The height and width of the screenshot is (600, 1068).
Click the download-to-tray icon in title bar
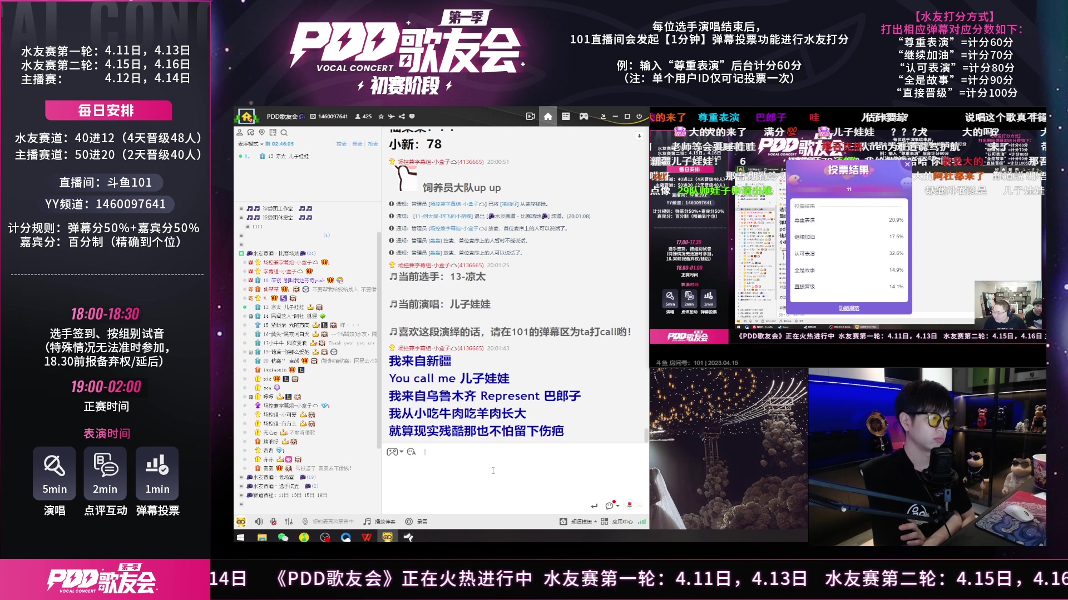click(603, 117)
